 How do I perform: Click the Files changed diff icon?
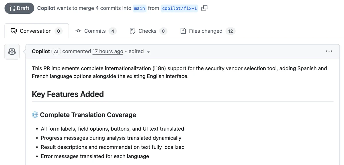point(183,31)
